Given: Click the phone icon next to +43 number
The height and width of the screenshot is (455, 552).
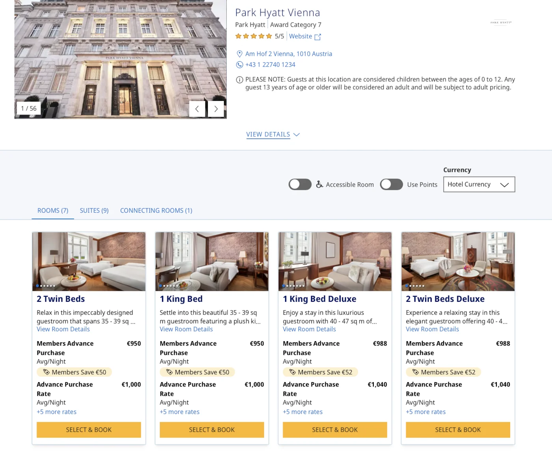Looking at the screenshot, I should 239,65.
